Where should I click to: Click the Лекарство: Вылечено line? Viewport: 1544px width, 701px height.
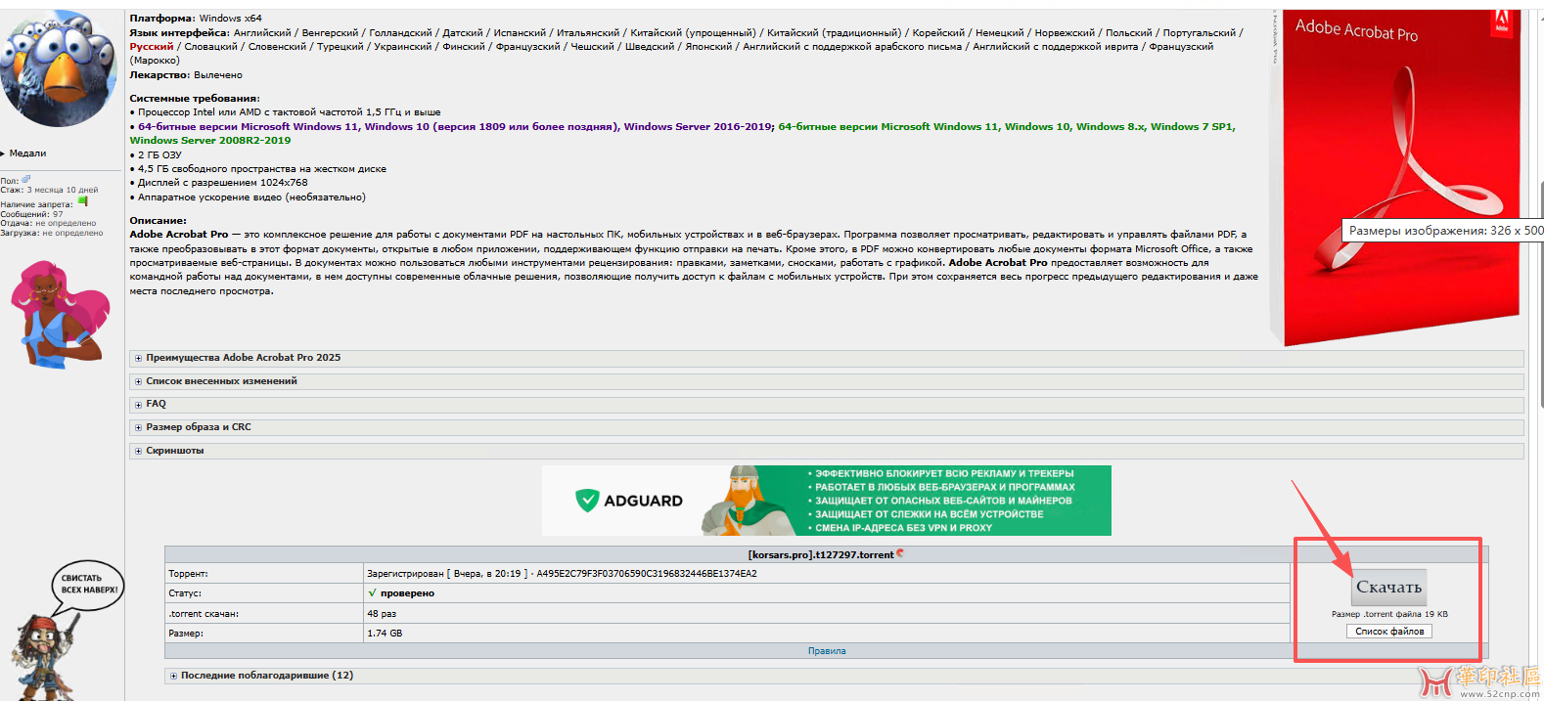point(186,75)
